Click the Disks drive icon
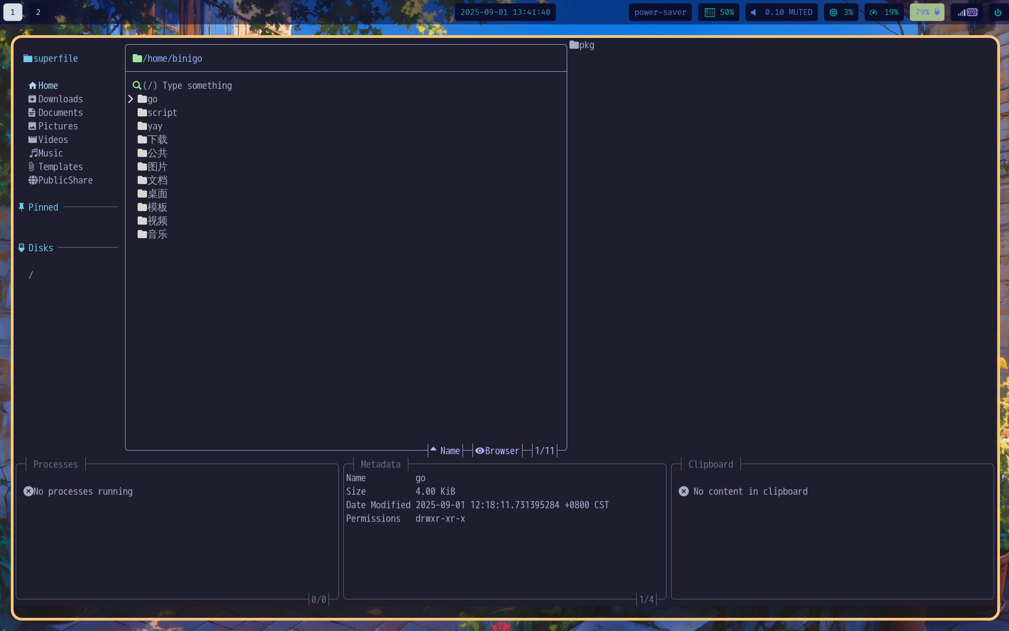 21,248
